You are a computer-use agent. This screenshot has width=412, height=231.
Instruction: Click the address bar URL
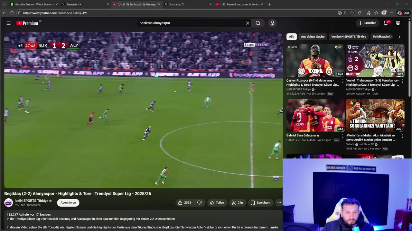tap(55, 13)
